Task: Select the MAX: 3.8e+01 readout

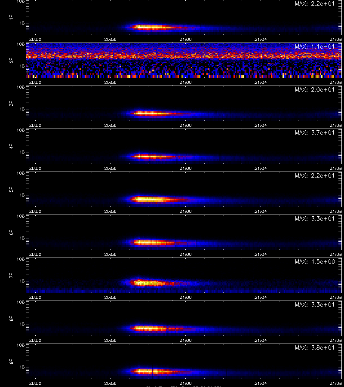Action: point(315,347)
